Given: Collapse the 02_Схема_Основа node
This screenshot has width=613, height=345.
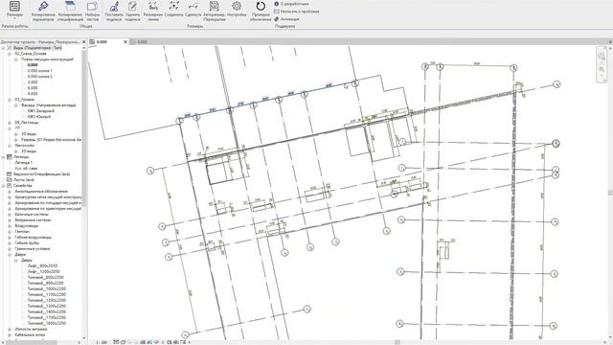Looking at the screenshot, I should tap(10, 54).
